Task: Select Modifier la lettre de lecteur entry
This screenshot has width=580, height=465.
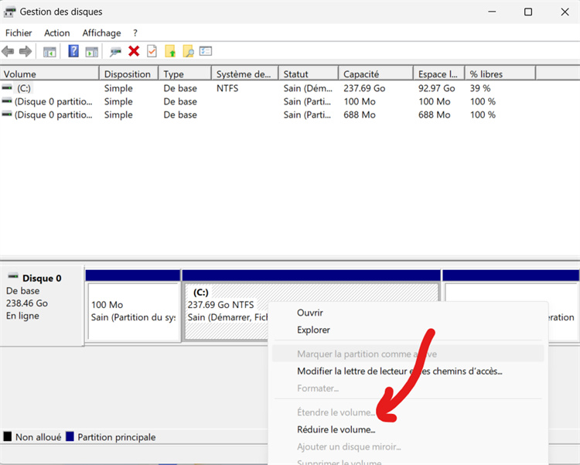Action: tap(400, 371)
